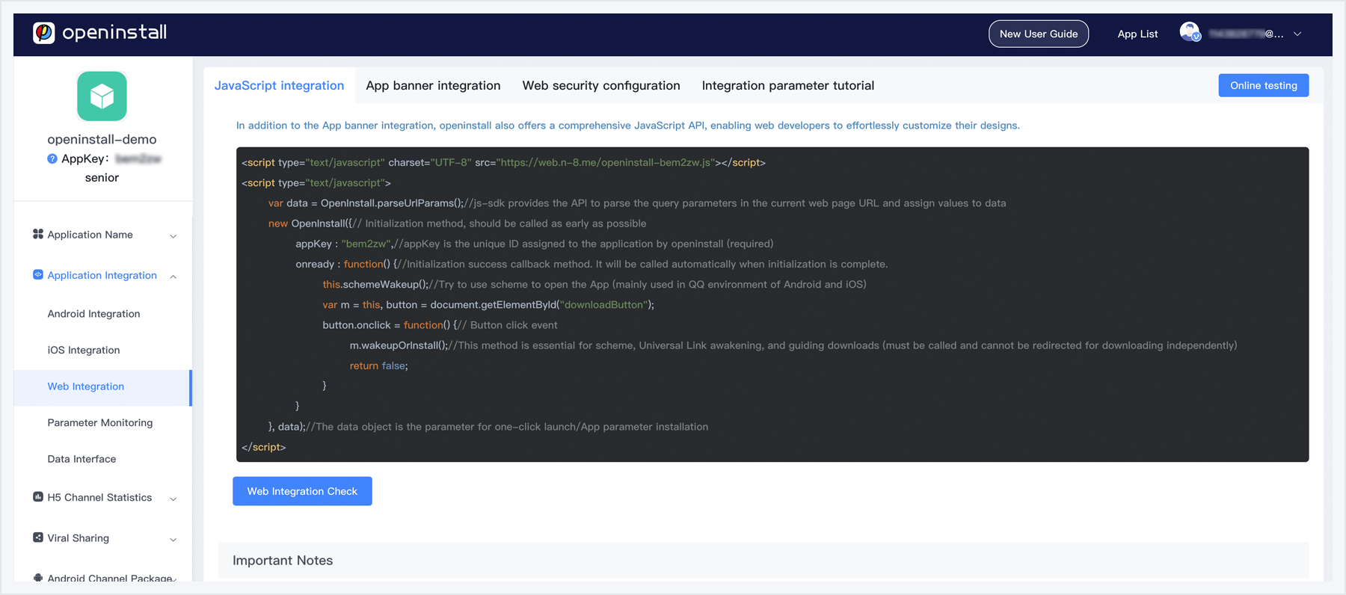Click the m.wakeupOrInstall() code line
This screenshot has height=595, width=1346.
coord(793,345)
